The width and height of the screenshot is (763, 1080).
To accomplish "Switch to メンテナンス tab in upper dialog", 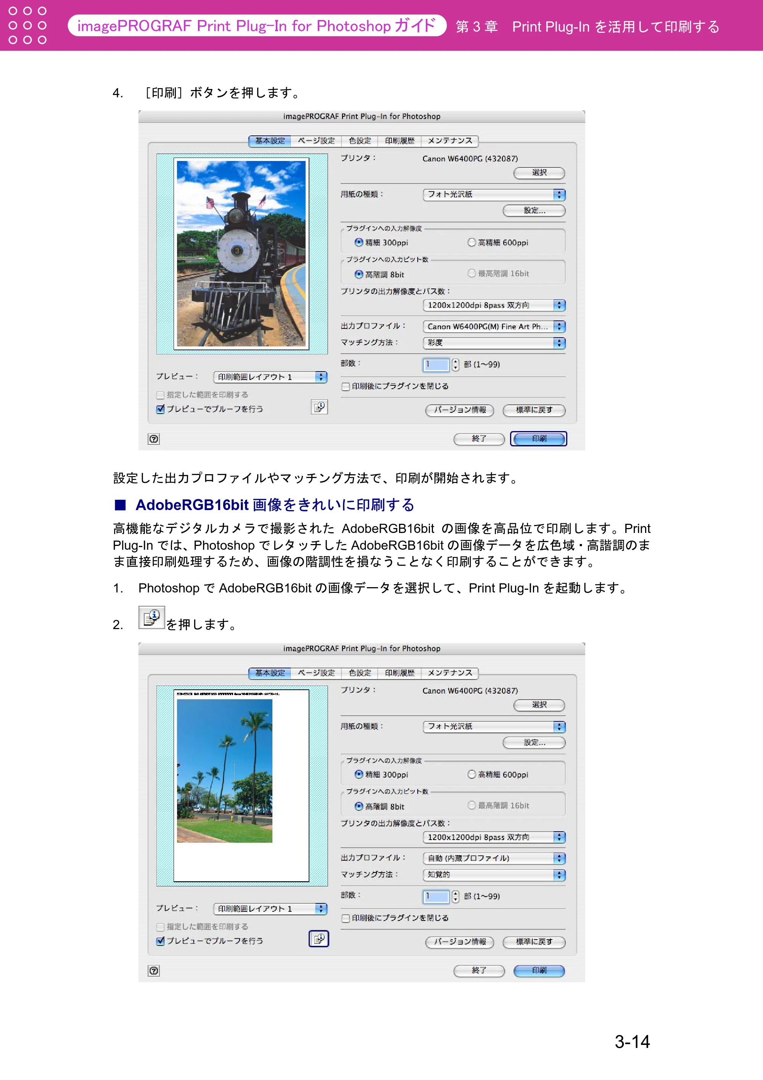I will click(x=450, y=141).
